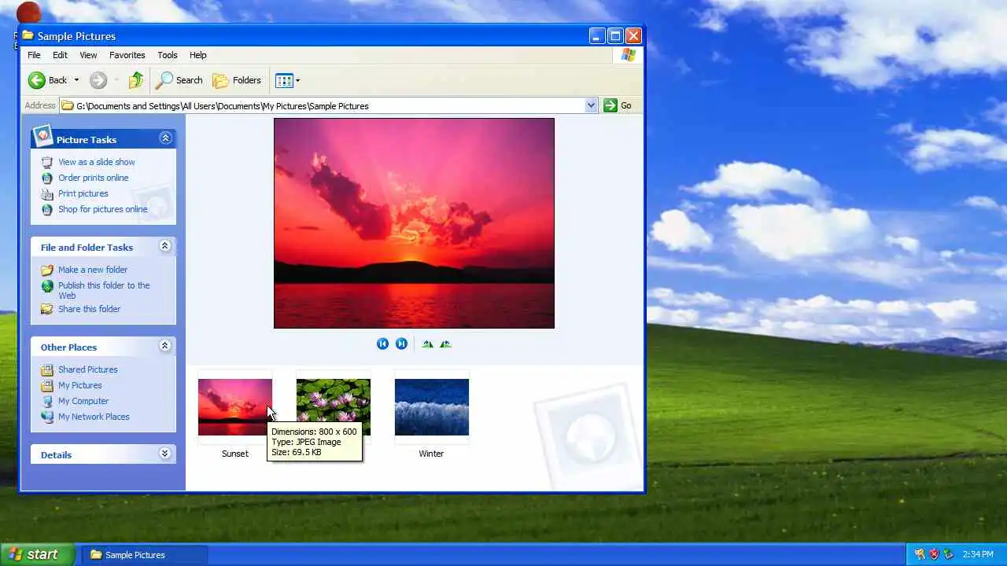Click the green Go arrow button
1007x566 pixels.
coord(610,105)
